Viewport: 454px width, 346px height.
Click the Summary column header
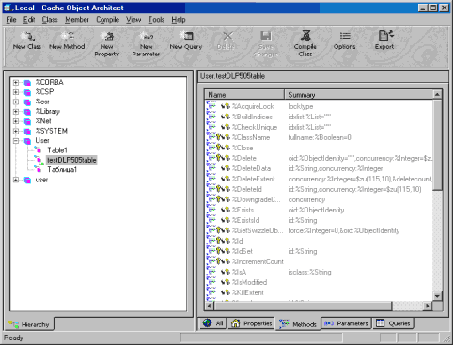coord(359,95)
